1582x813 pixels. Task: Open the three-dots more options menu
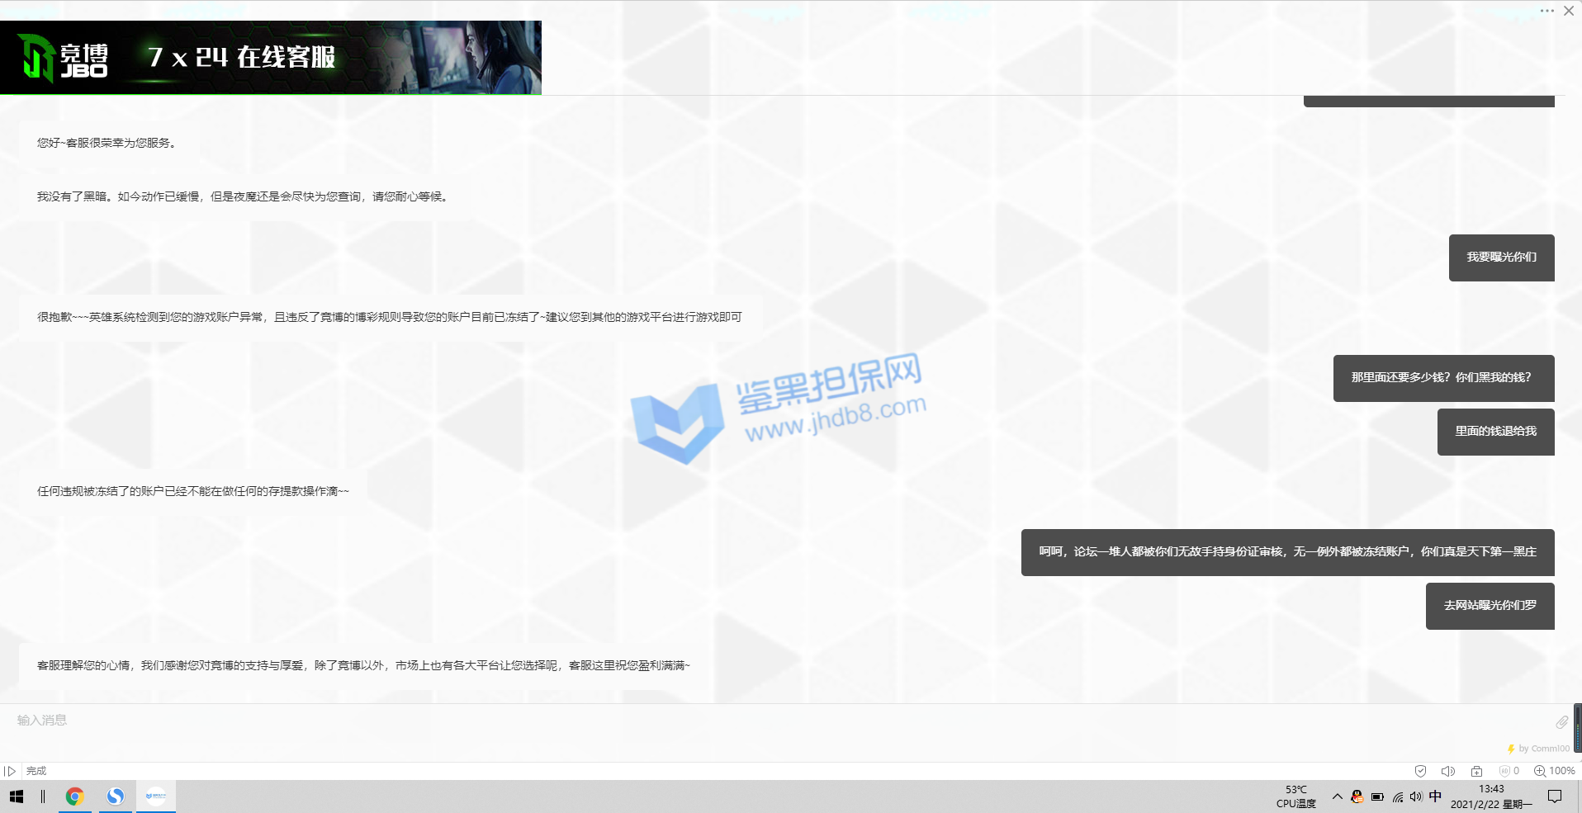(1546, 11)
